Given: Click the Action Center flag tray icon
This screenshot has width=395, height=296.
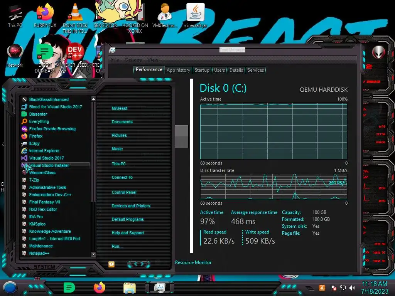Looking at the screenshot, I should [333, 288].
